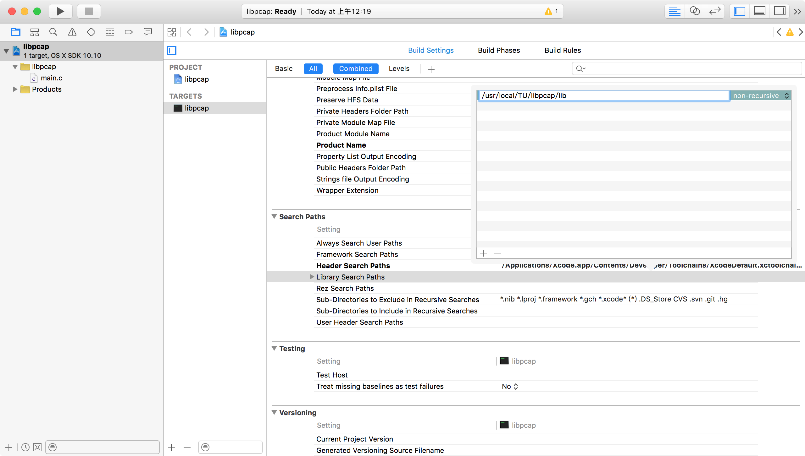Toggle the Navigator pane visibility button
This screenshot has height=456, width=805.
740,11
